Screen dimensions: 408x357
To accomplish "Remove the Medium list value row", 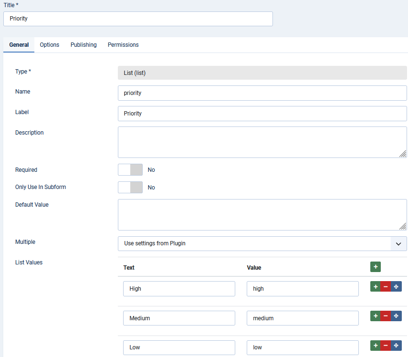I will point(386,315).
